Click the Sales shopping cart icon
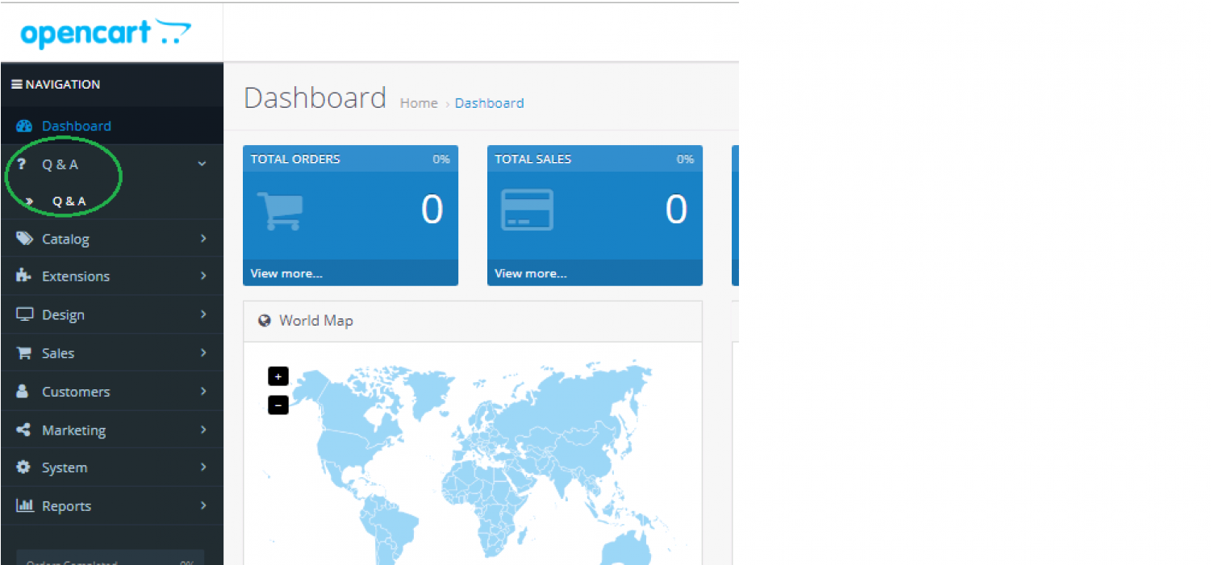Viewport: 1211px width, 565px height. 24,353
